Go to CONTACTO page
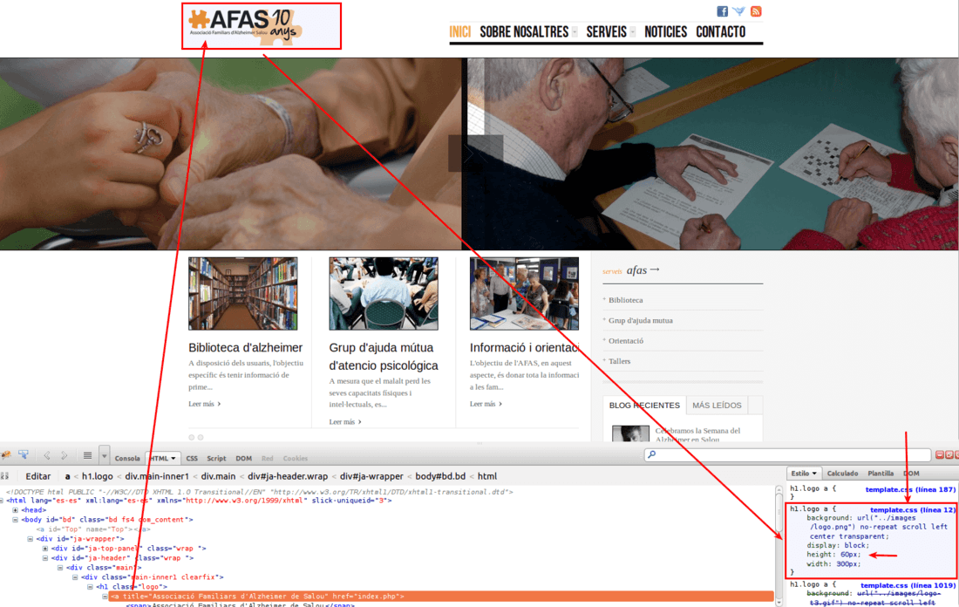959x607 pixels. tap(720, 31)
